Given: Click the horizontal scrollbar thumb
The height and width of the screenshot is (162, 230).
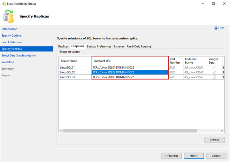Looking at the screenshot, I should tap(130, 131).
